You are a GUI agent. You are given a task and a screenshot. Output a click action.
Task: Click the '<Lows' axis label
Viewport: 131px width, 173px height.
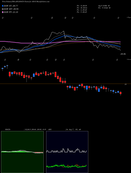click(129, 59)
